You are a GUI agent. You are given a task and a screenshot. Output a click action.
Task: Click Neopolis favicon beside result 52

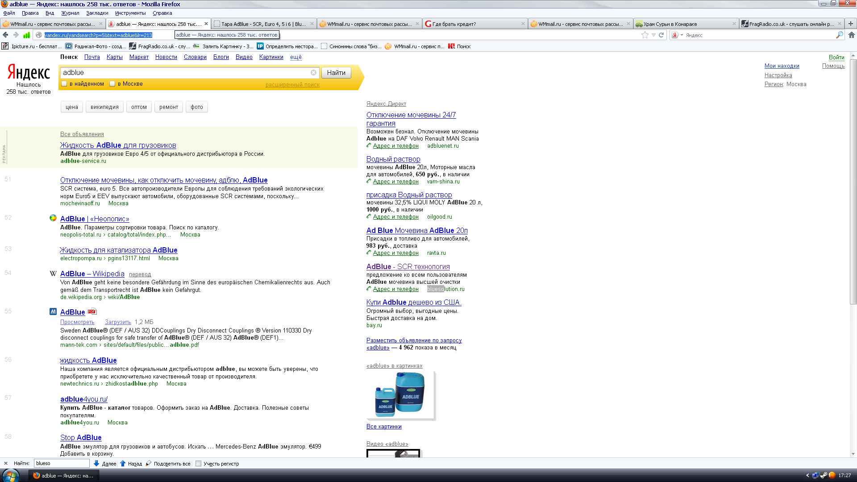point(53,218)
